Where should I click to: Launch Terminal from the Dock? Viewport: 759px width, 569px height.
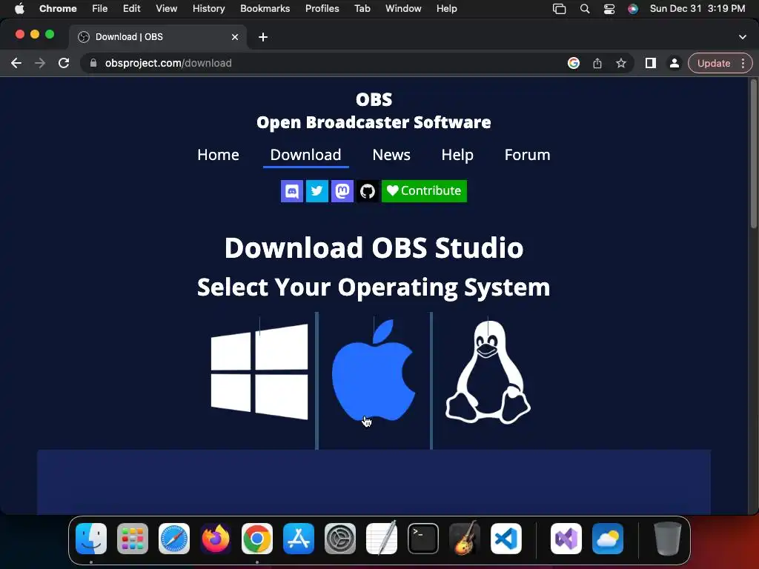423,539
